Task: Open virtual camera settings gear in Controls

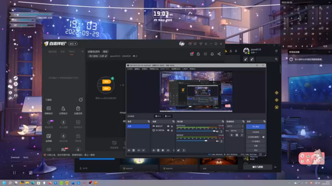Action: [x=264, y=137]
